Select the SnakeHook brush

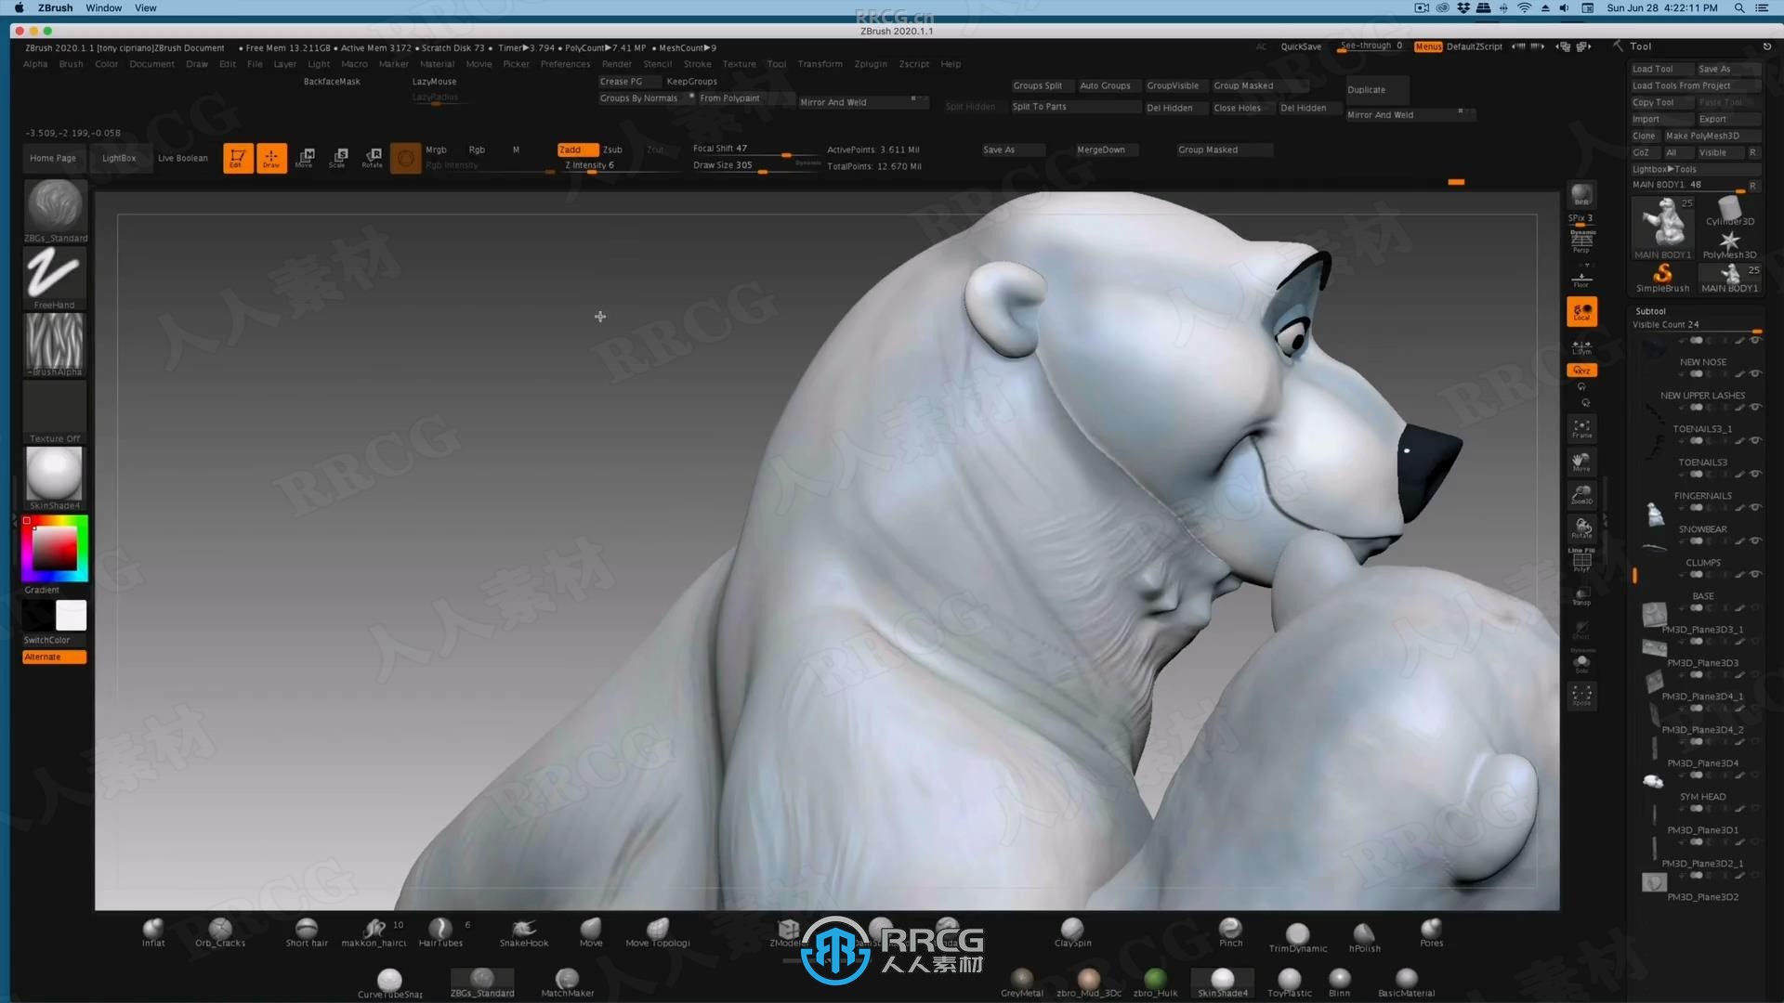(524, 932)
